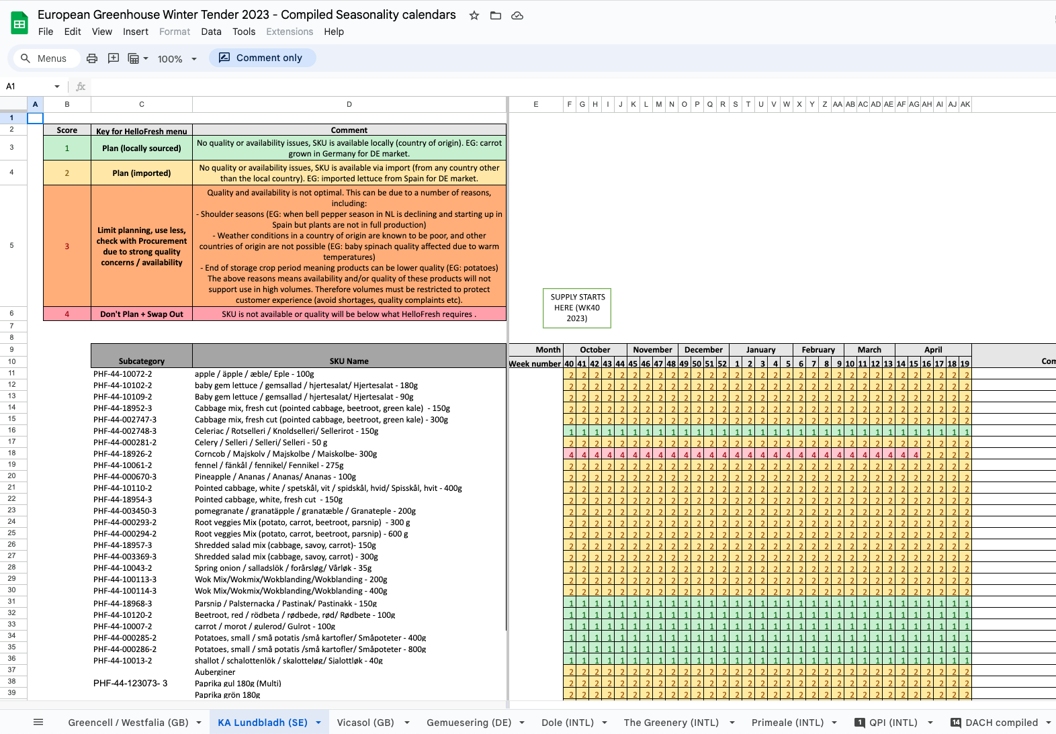Open the filter views icon

pos(134,58)
